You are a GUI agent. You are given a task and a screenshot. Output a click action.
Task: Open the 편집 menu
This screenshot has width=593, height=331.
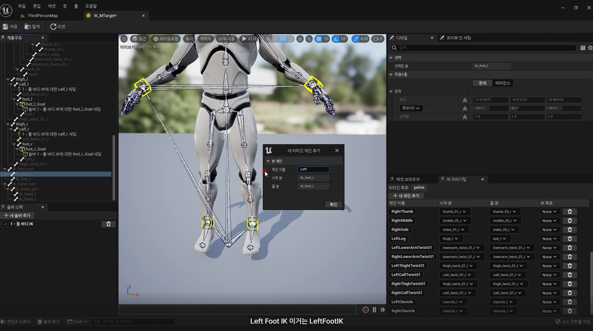(37, 6)
